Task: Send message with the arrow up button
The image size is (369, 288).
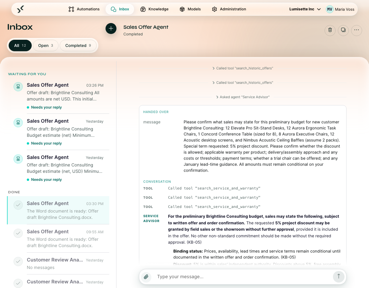Action: coord(339,276)
